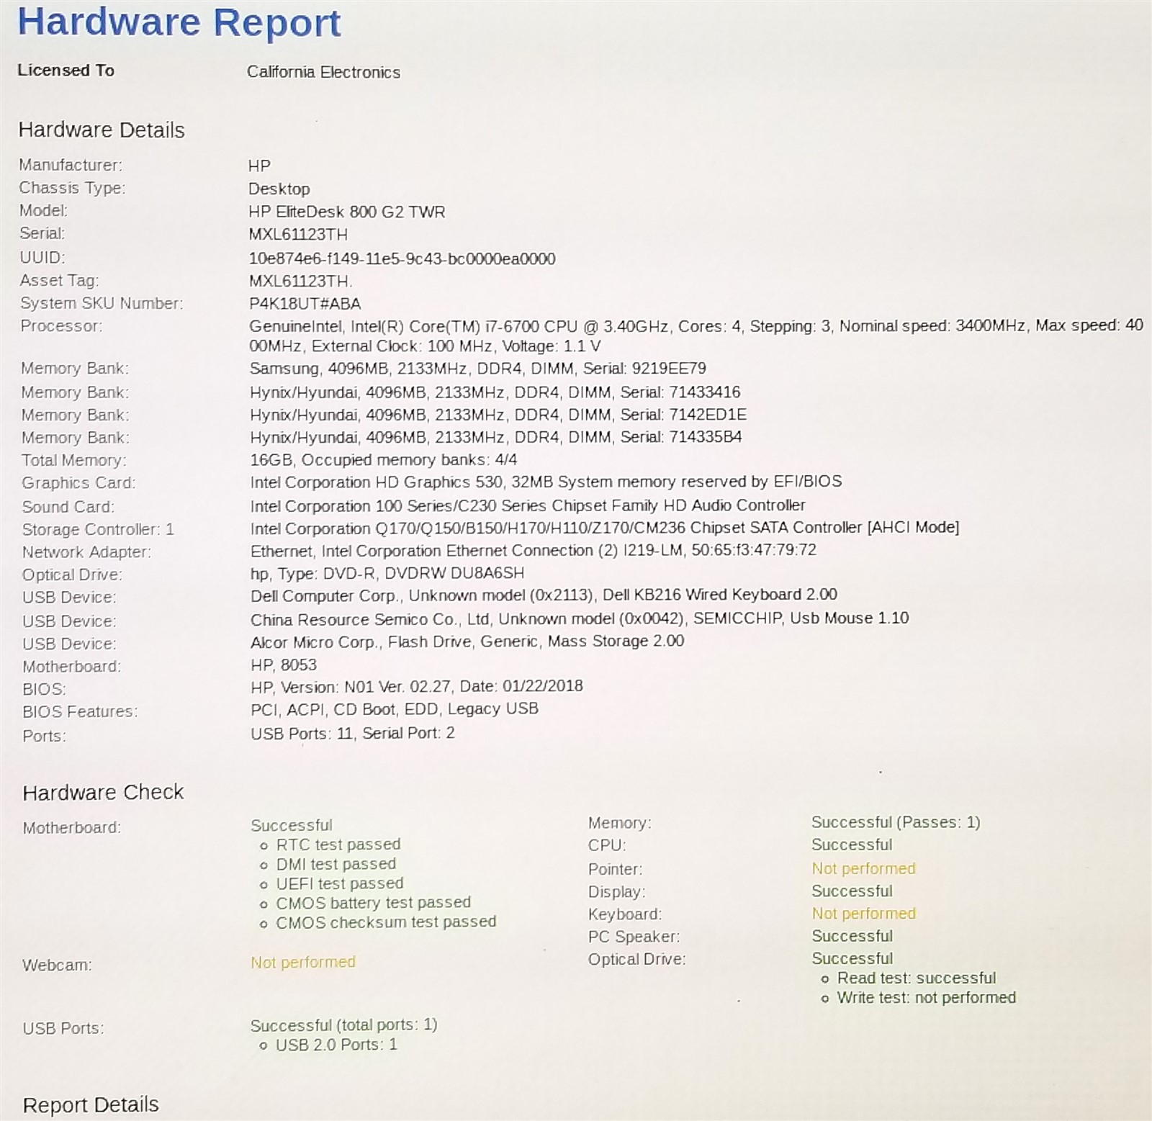Select Display Successful status
This screenshot has width=1152, height=1121.
tap(852, 891)
